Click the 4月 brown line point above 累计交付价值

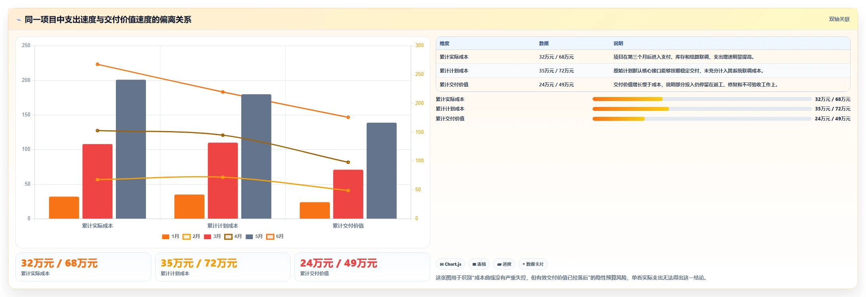(x=348, y=162)
